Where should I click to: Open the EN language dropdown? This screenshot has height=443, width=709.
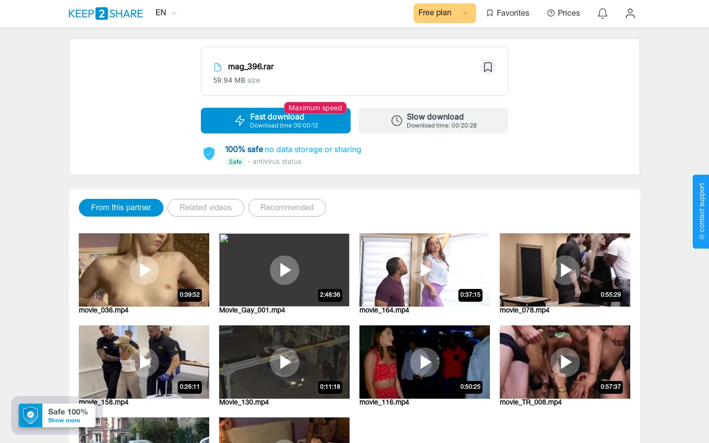(166, 13)
